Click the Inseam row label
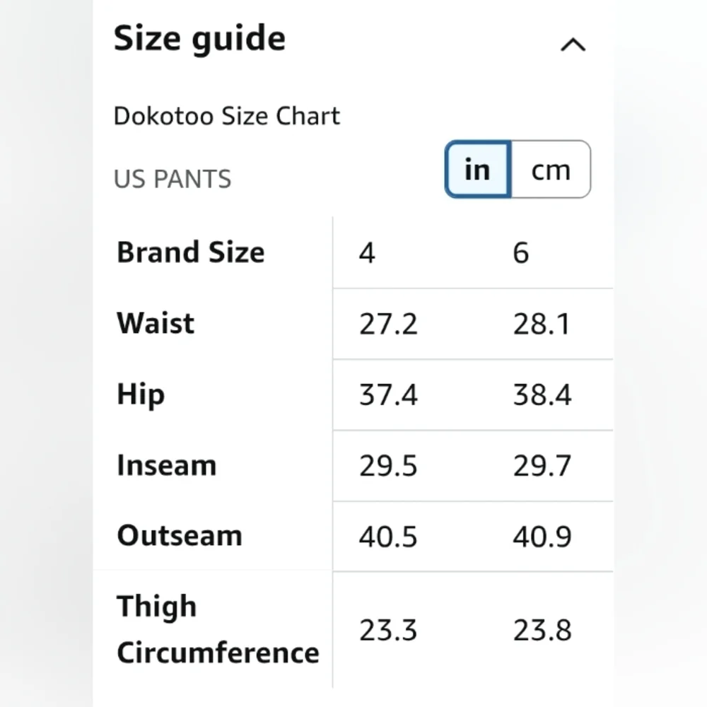 [166, 465]
